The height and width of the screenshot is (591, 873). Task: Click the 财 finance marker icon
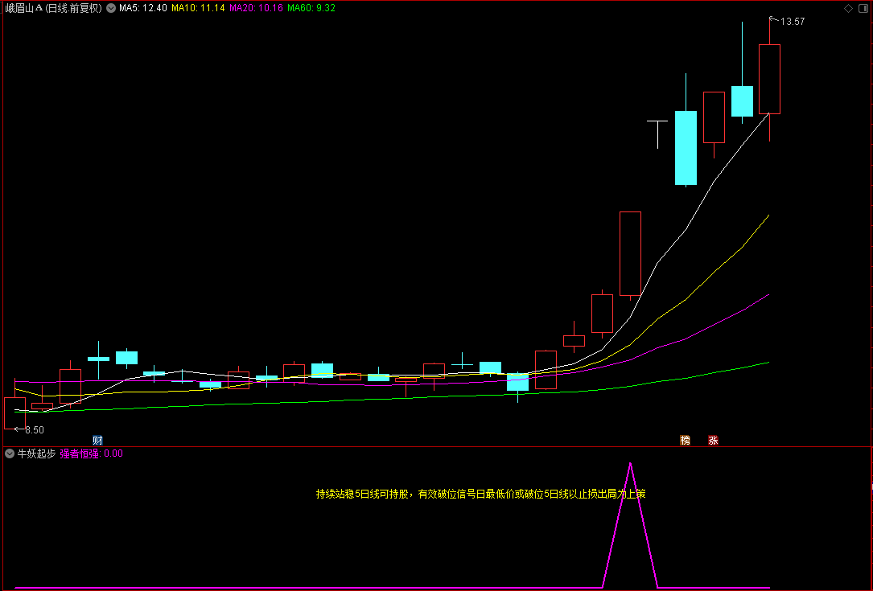[97, 440]
